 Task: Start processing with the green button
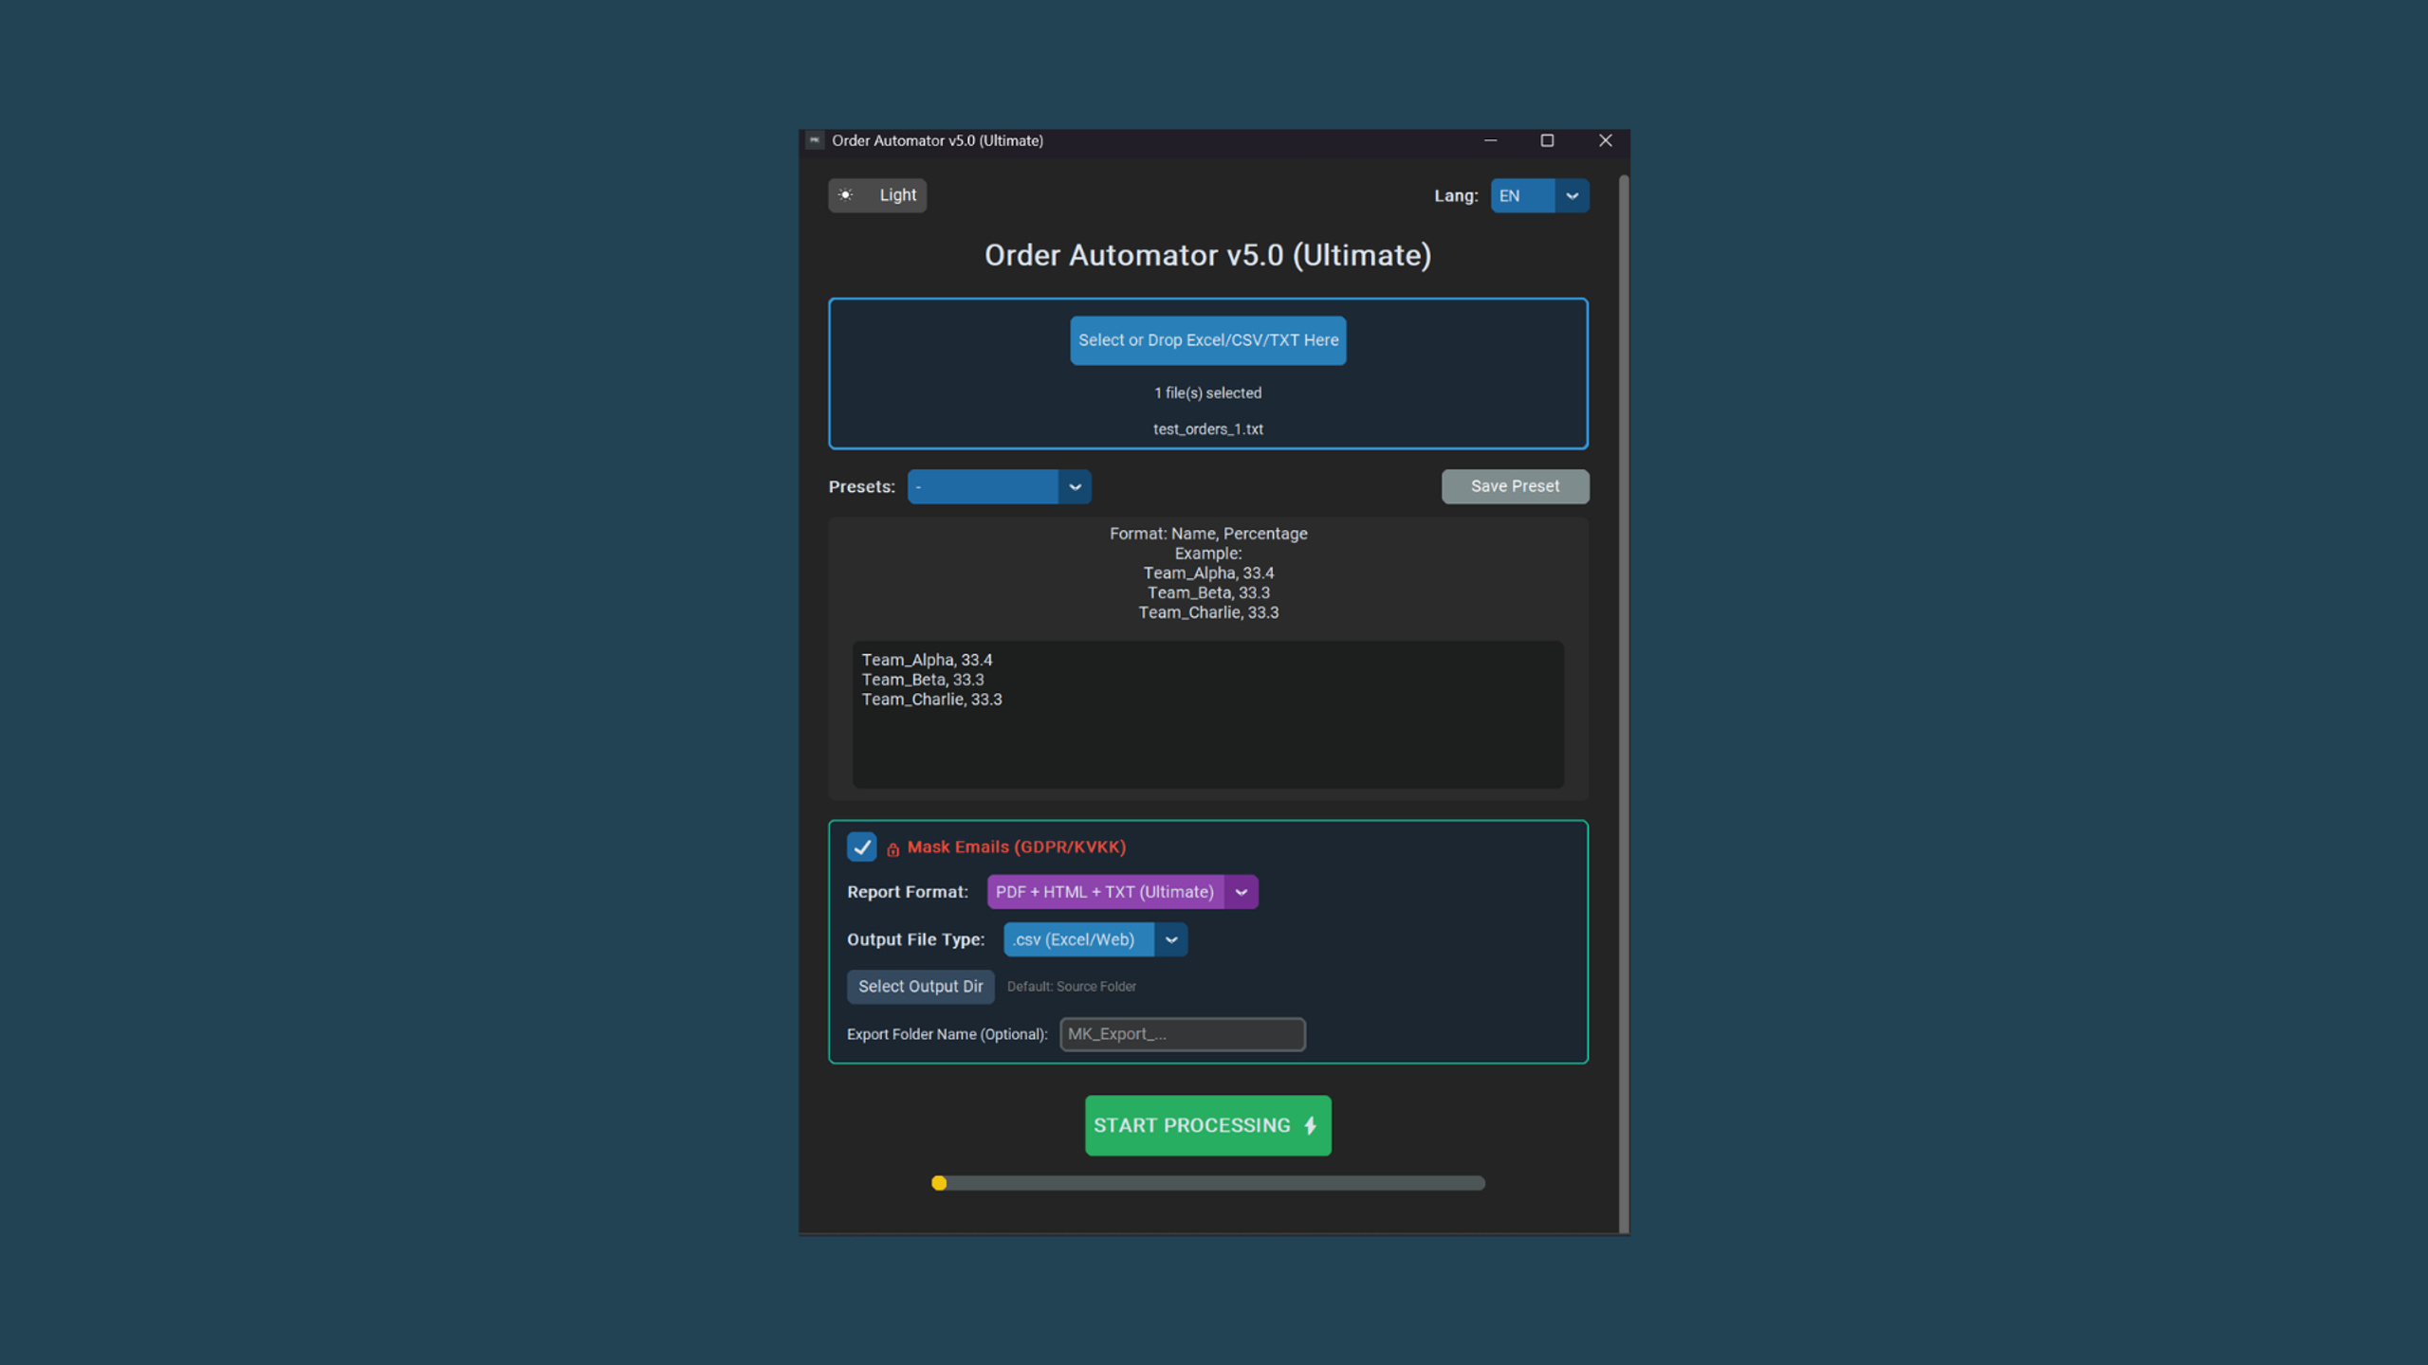[x=1207, y=1125]
